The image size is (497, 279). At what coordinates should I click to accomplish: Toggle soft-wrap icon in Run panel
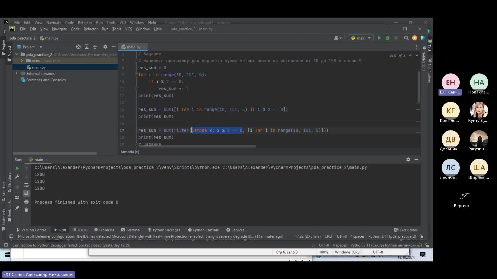tap(26, 185)
